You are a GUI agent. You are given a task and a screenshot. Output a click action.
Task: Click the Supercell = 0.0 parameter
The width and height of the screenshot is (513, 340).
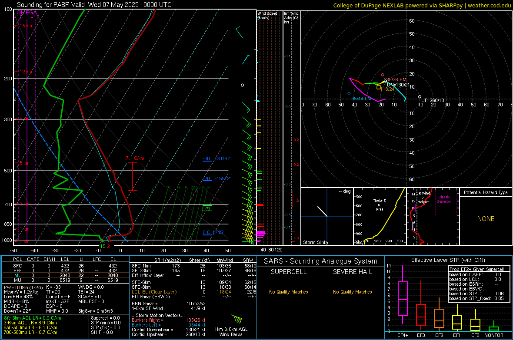tap(105, 318)
